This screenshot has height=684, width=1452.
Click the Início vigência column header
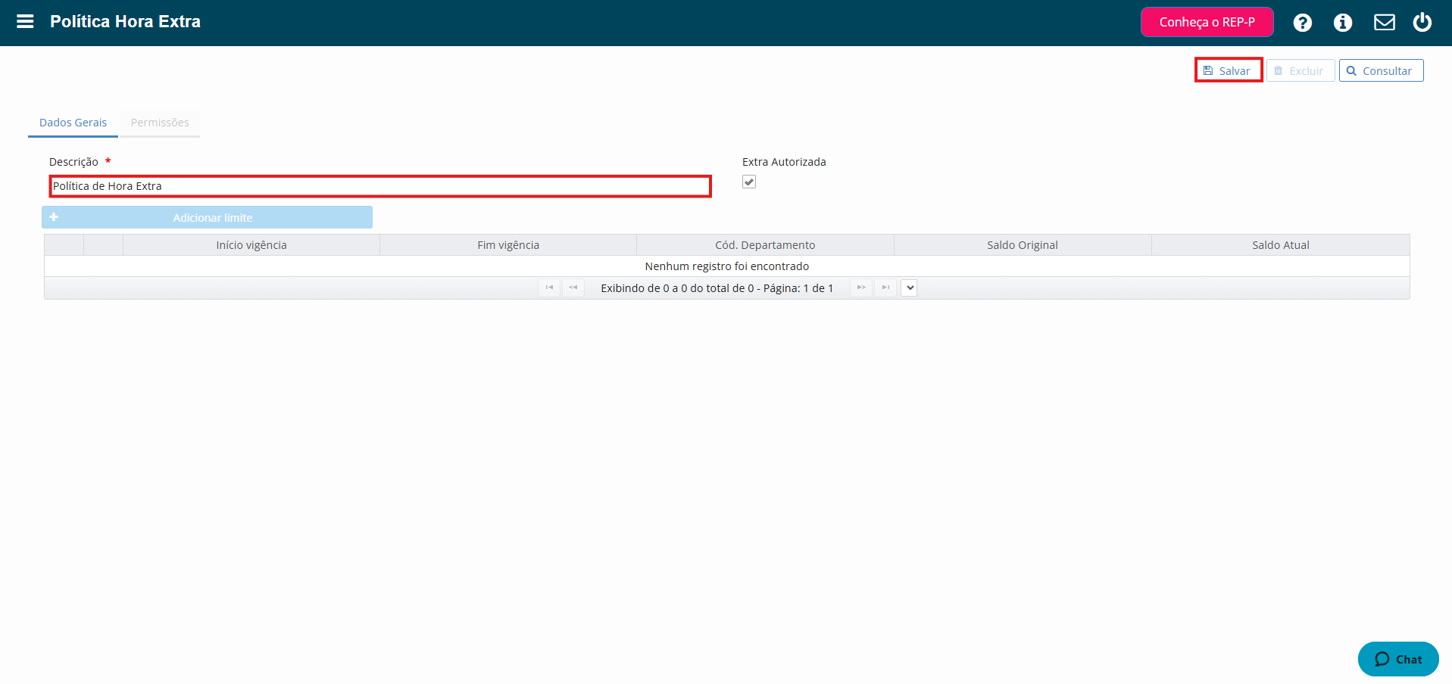pyautogui.click(x=251, y=245)
